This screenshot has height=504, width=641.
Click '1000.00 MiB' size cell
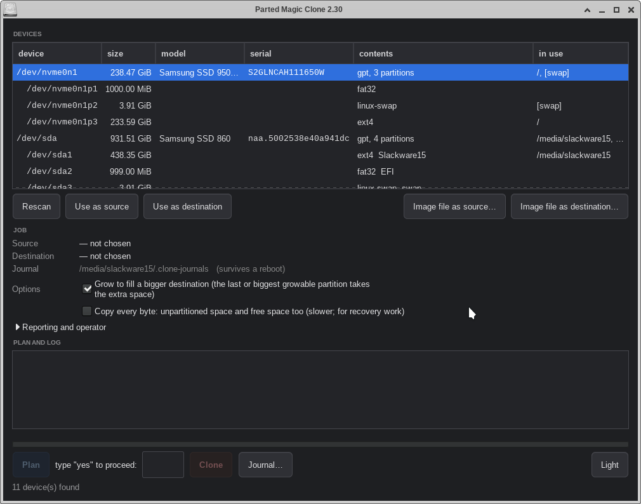tap(128, 89)
